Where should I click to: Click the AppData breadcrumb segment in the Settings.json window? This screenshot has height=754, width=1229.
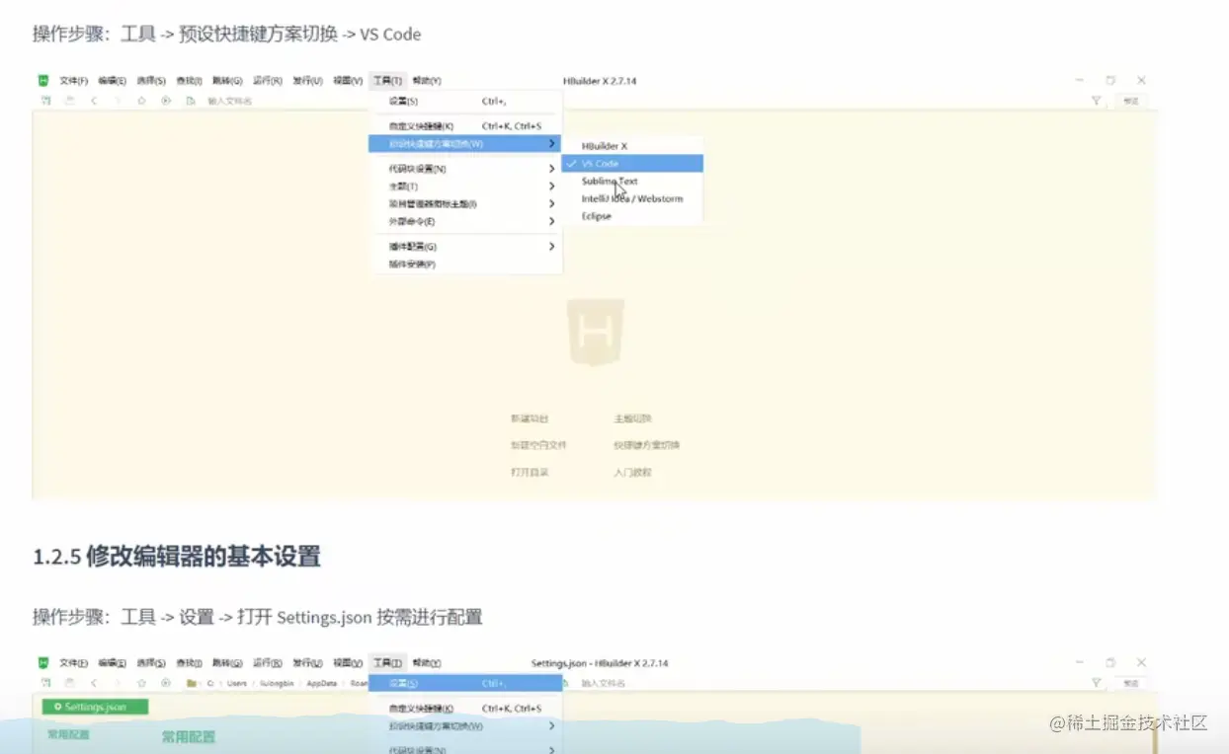pyautogui.click(x=321, y=683)
